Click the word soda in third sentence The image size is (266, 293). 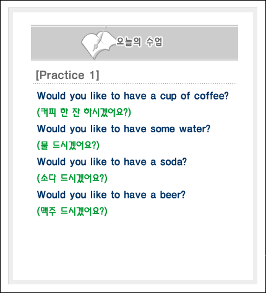click(173, 162)
